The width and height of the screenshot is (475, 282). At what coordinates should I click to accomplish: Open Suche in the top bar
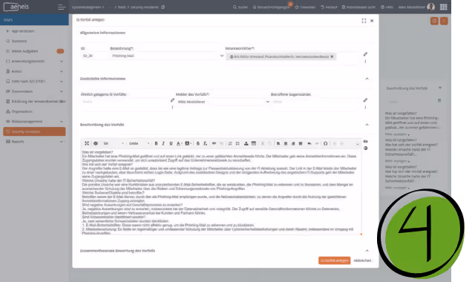(240, 7)
